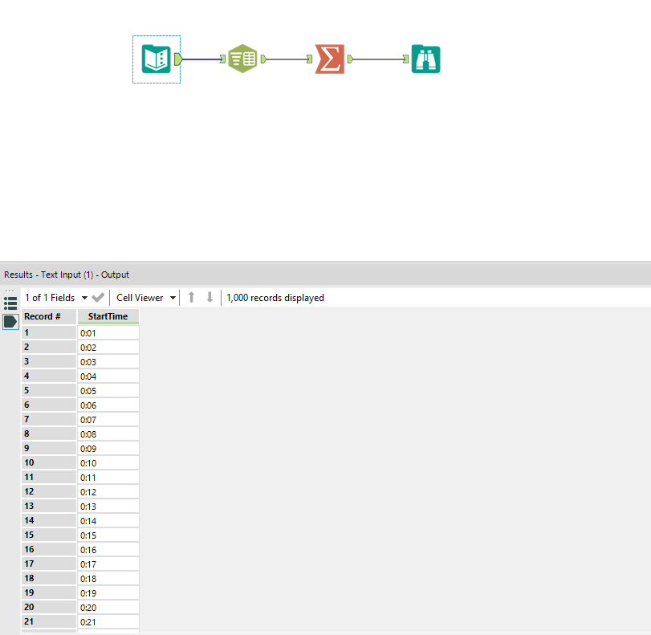651x635 pixels.
Task: Select the Browse tool at workflow end
Action: coord(425,59)
